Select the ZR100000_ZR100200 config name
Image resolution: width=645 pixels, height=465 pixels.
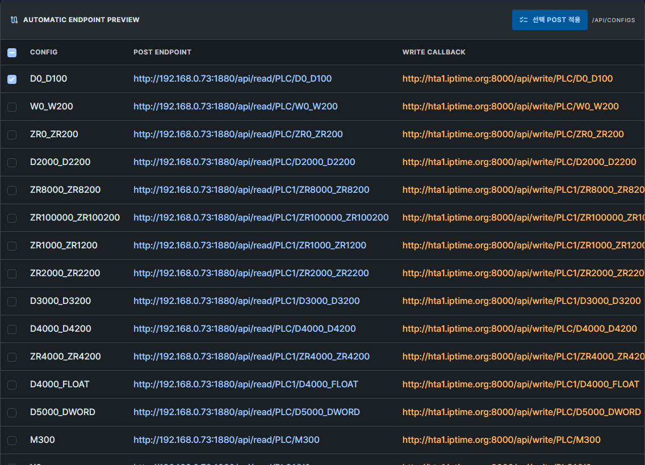(x=75, y=217)
